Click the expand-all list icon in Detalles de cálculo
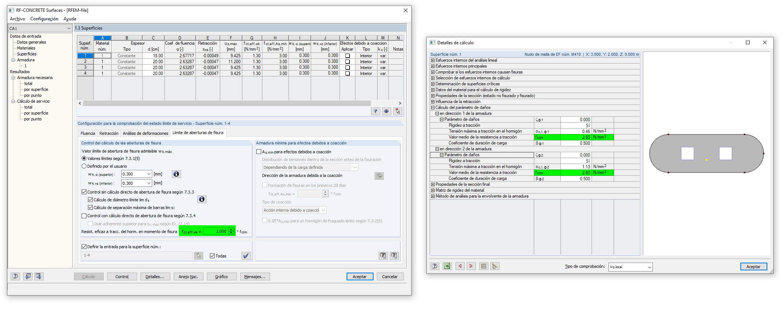This screenshot has height=311, width=784. pos(484,266)
